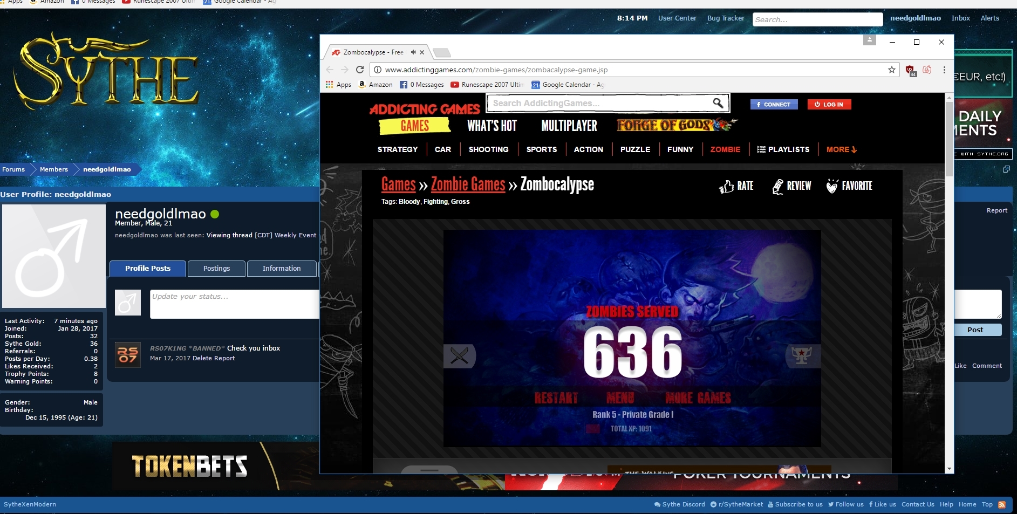This screenshot has height=514, width=1017.
Task: Click the magnifier search icon on AddictingGames
Action: point(718,102)
